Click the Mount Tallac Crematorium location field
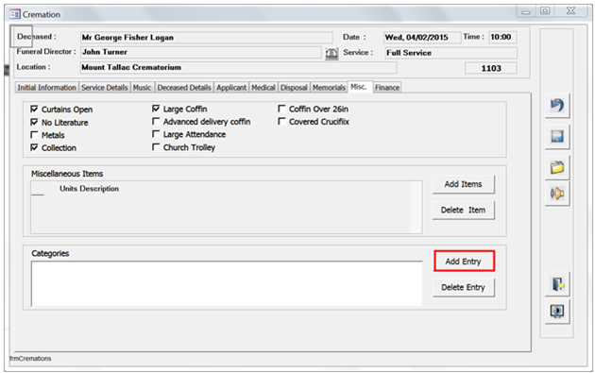The image size is (595, 373). tap(238, 68)
